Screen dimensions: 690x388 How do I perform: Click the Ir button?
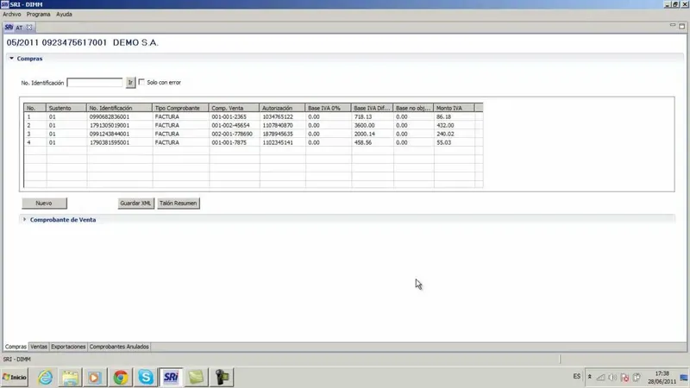[130, 82]
